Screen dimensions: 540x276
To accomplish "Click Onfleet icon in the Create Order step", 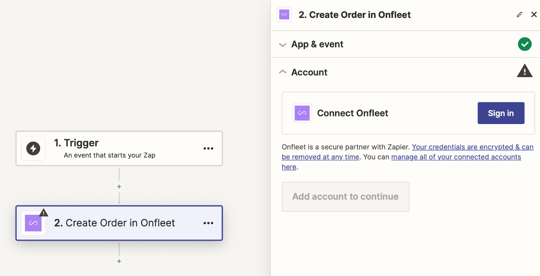I will coord(33,223).
